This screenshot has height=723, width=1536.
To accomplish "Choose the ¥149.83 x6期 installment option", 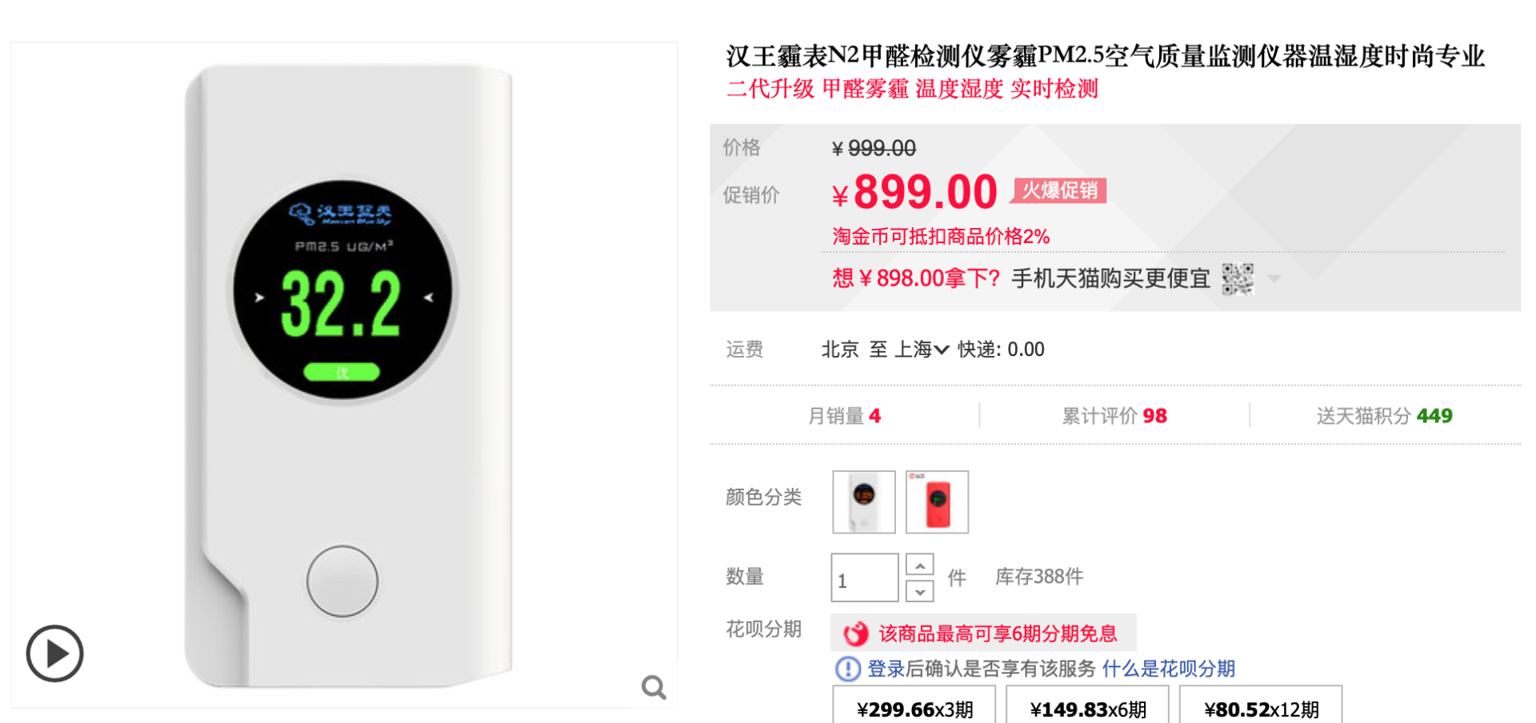I will pos(1087,708).
